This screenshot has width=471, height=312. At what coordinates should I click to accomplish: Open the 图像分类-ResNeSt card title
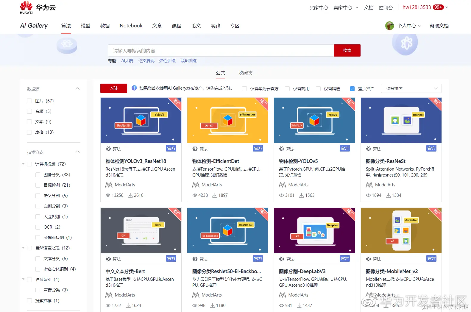[386, 161]
